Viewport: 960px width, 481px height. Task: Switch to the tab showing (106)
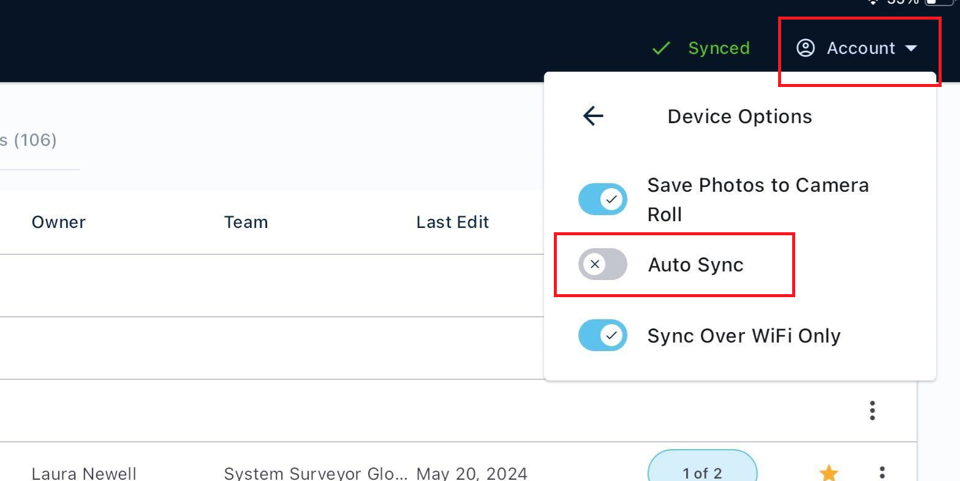pos(28,140)
